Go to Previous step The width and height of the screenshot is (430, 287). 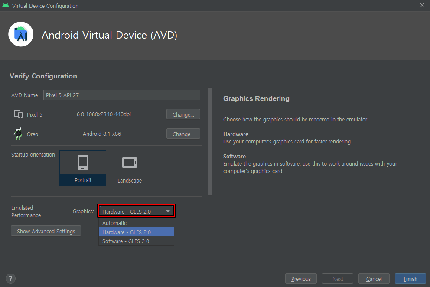(301, 279)
